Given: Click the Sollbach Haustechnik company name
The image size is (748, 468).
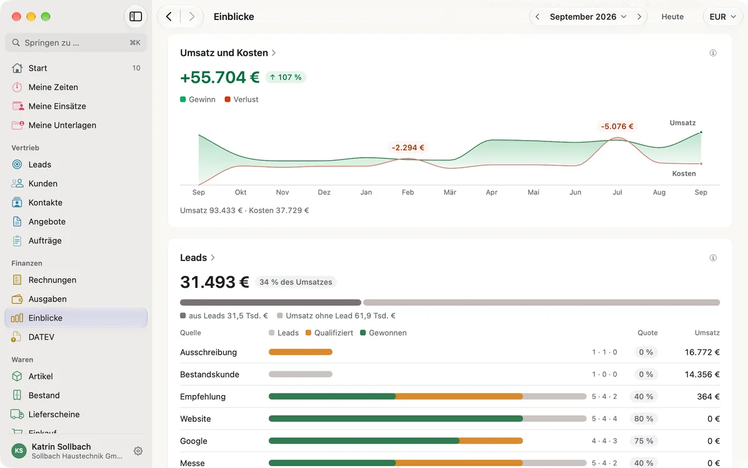Looking at the screenshot, I should [x=77, y=456].
